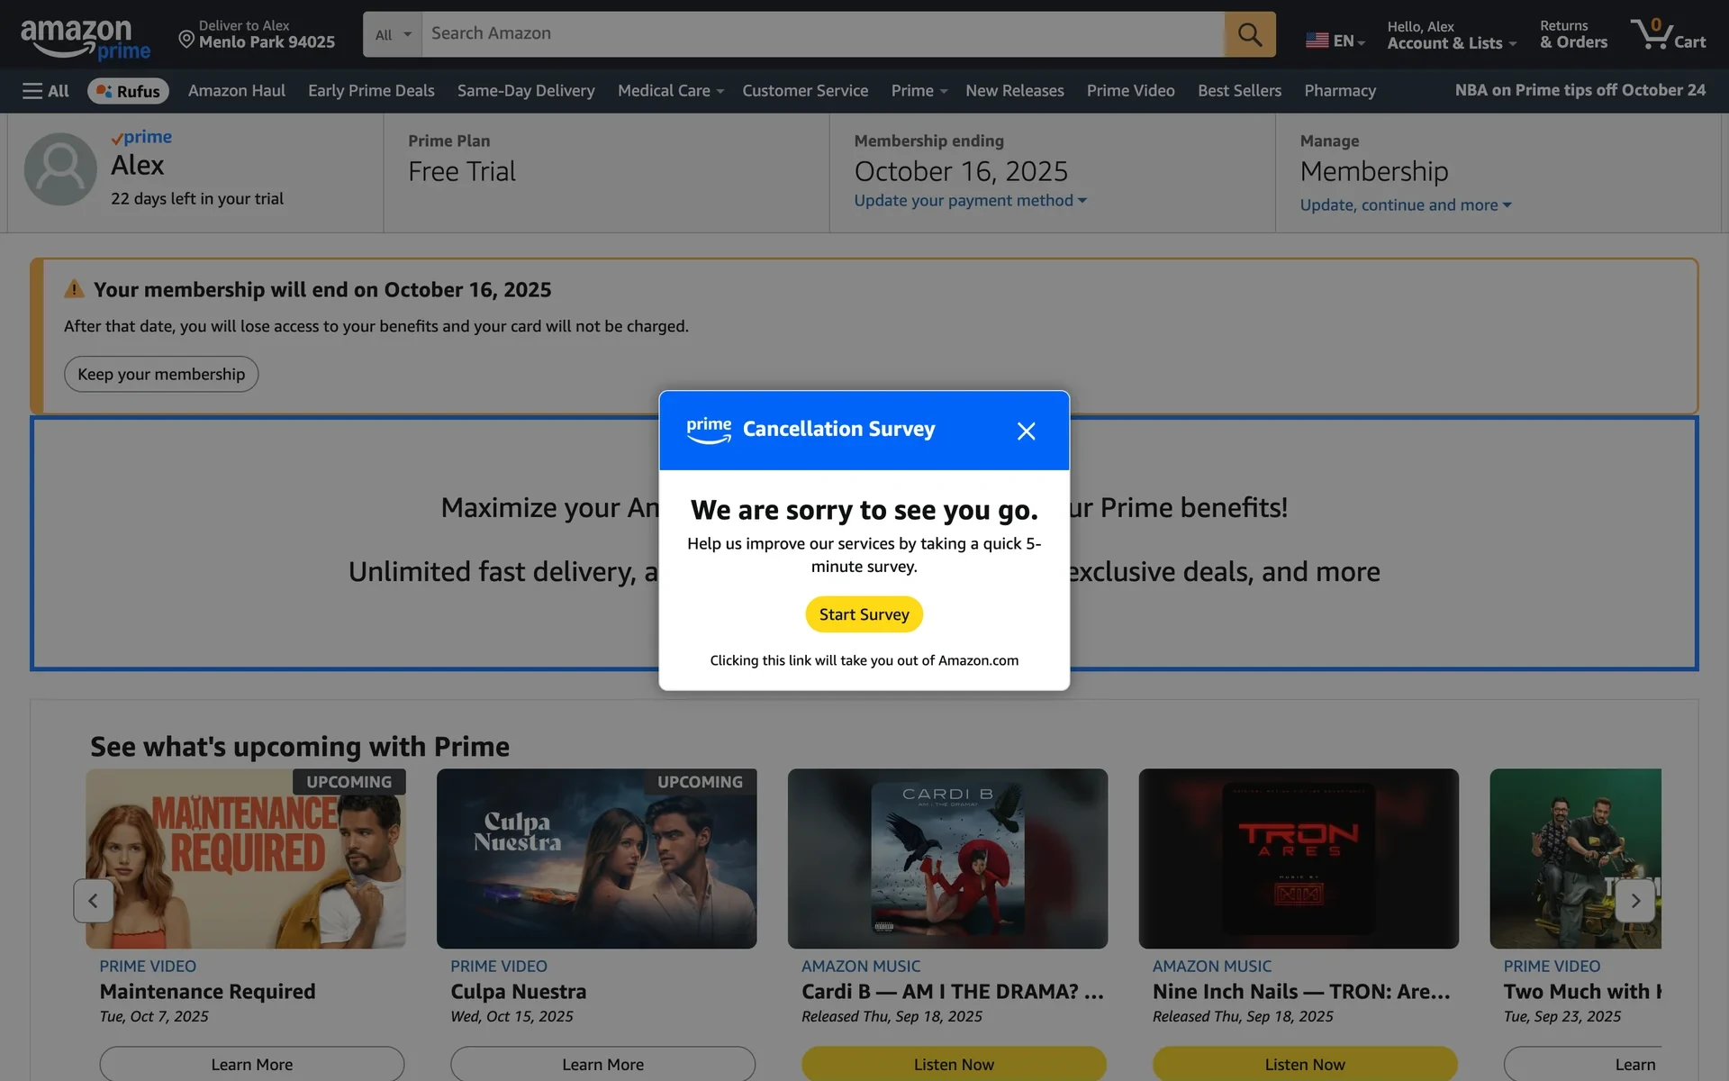This screenshot has width=1729, height=1081.
Task: Open Pharmacy
Action: 1340,91
